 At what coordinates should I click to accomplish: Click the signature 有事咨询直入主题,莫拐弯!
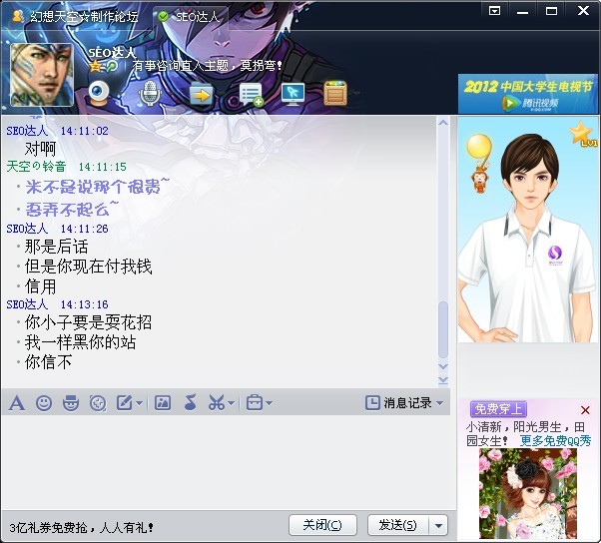click(207, 66)
